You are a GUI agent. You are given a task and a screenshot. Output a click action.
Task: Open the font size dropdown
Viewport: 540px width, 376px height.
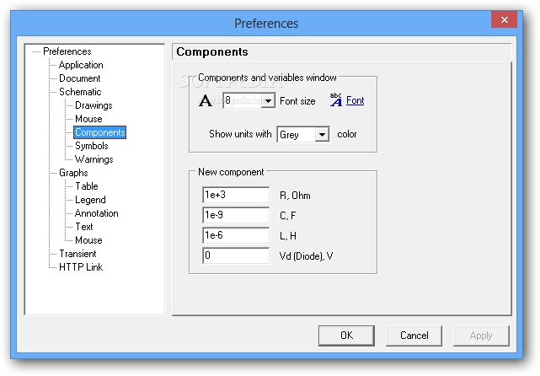(x=268, y=101)
